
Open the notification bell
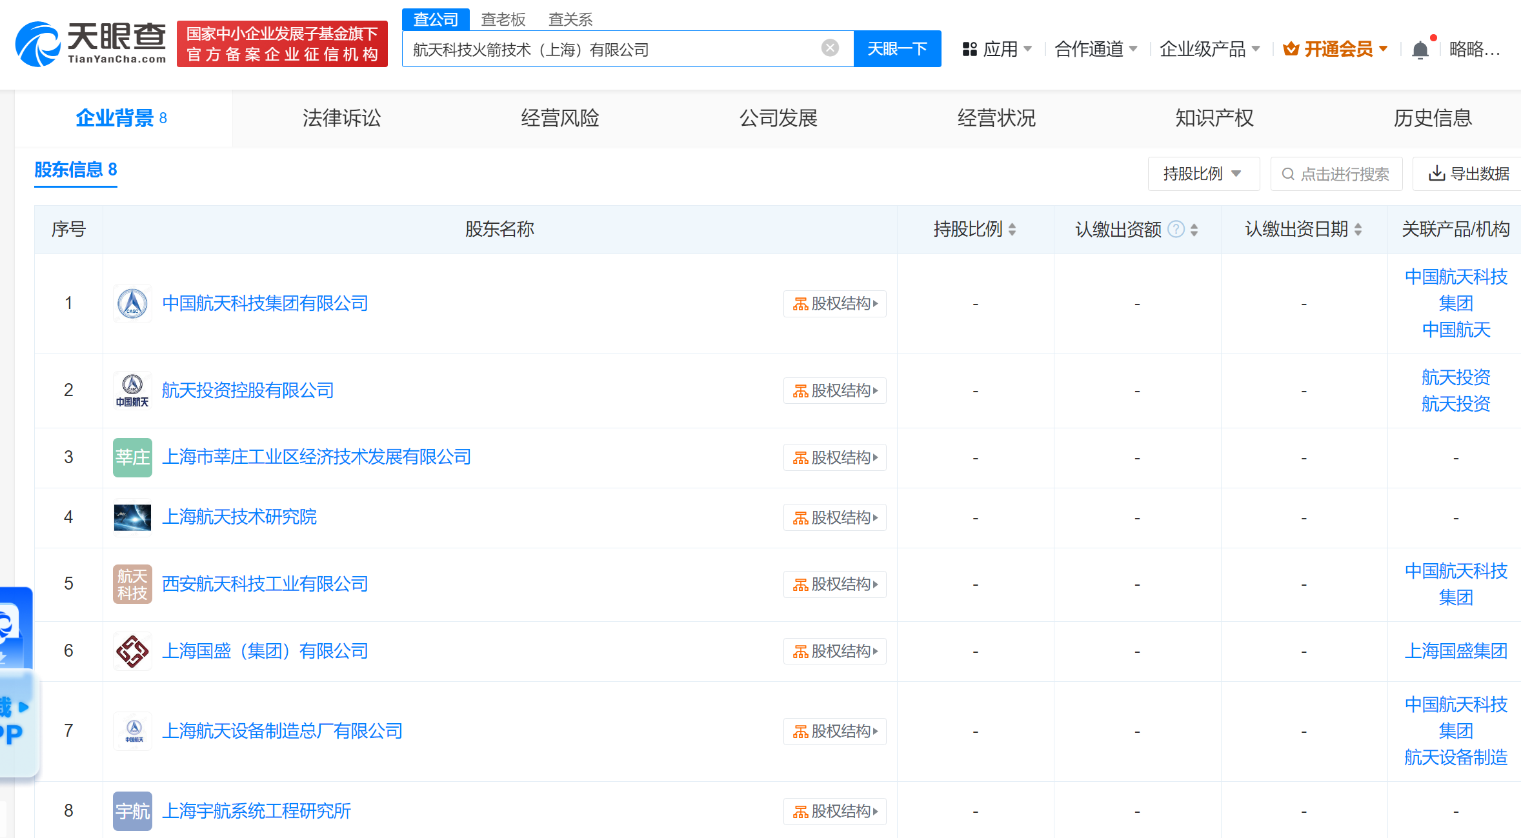pos(1420,50)
